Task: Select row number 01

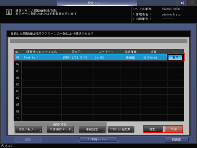Action: point(18,58)
